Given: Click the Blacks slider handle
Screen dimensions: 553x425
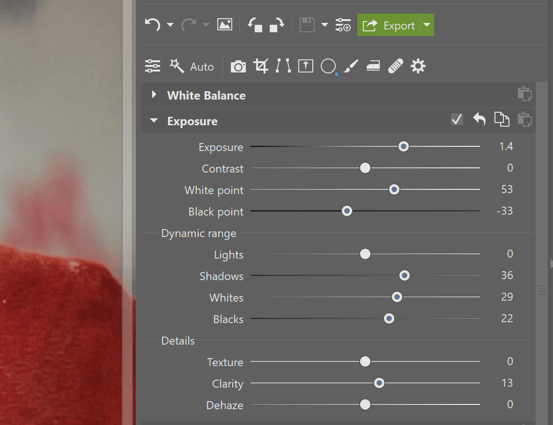Looking at the screenshot, I should [389, 319].
